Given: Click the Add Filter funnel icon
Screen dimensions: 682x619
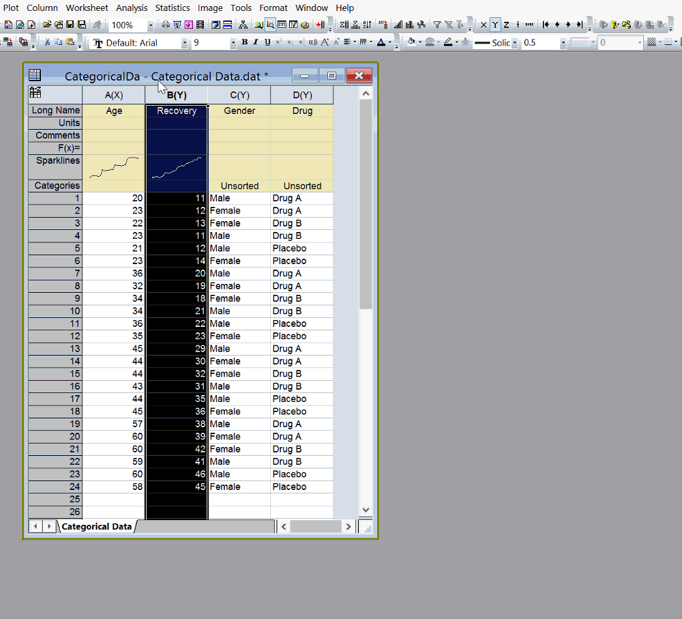Looking at the screenshot, I should pos(437,25).
